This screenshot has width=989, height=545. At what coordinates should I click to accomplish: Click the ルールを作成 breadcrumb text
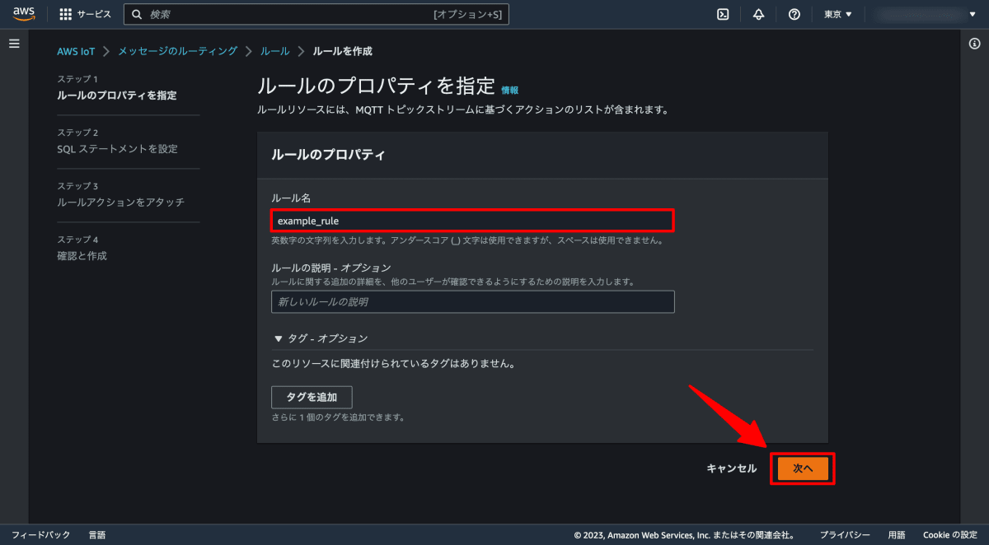pyautogui.click(x=343, y=51)
